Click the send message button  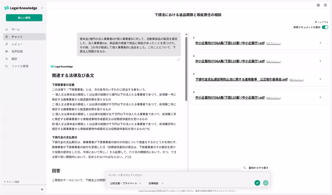(265, 183)
